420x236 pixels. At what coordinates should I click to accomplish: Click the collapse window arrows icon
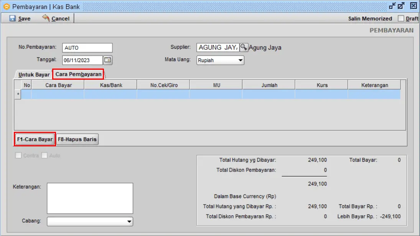click(x=392, y=6)
